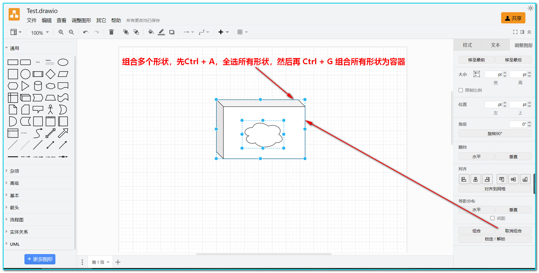Image resolution: width=539 pixels, height=273 pixels.
Task: Enable the 限制比例 checkbox
Action: 461,90
